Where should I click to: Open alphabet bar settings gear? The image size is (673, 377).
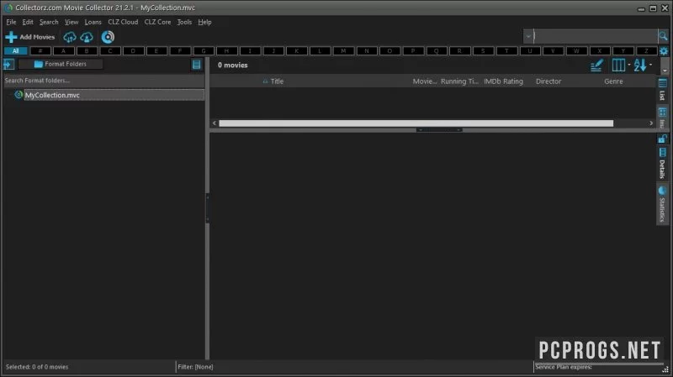tap(664, 51)
